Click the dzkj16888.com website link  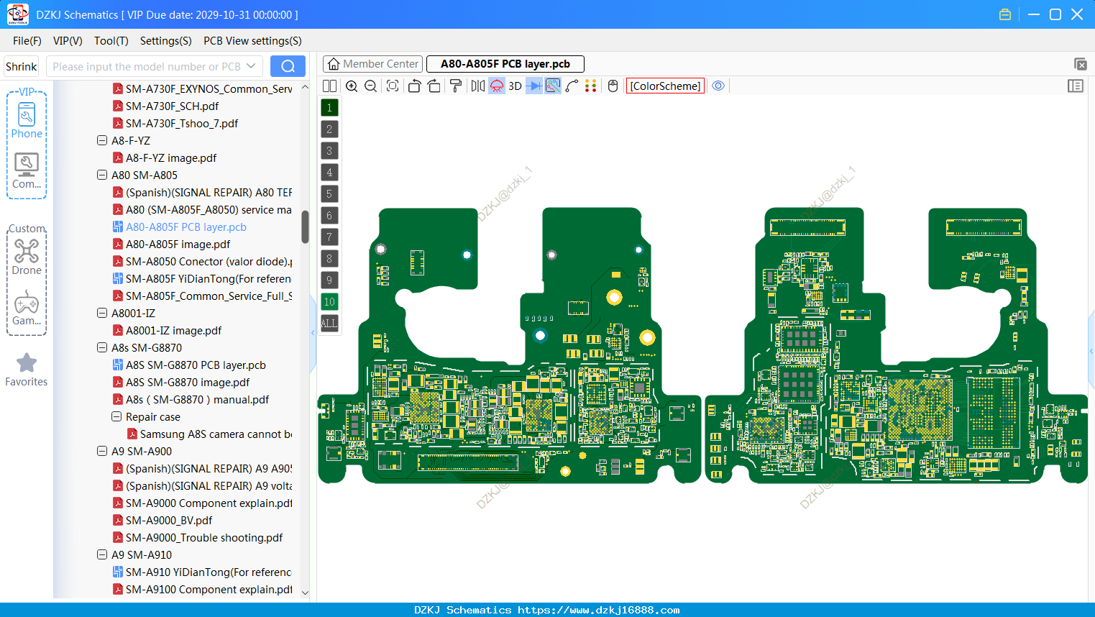tap(598, 610)
